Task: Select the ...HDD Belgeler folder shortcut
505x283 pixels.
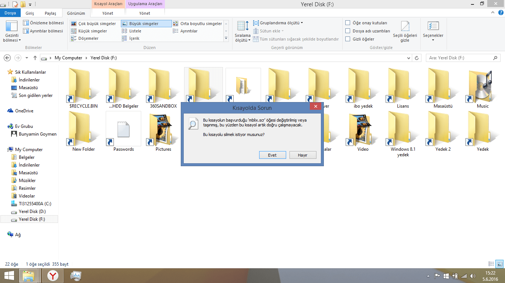Action: 123,88
